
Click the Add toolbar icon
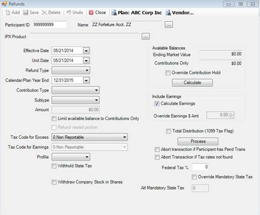pyautogui.click(x=8, y=13)
